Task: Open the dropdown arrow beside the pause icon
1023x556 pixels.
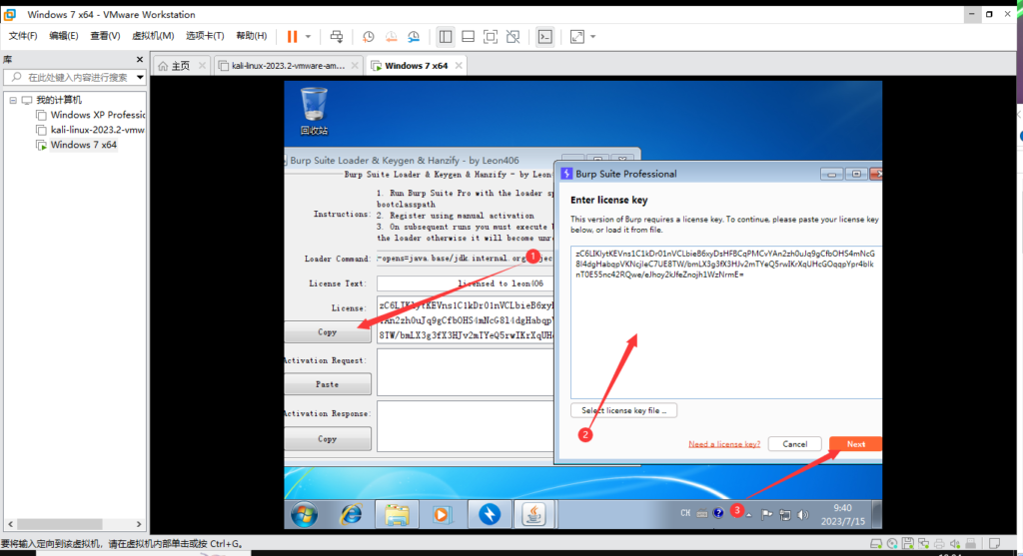Action: click(x=308, y=37)
